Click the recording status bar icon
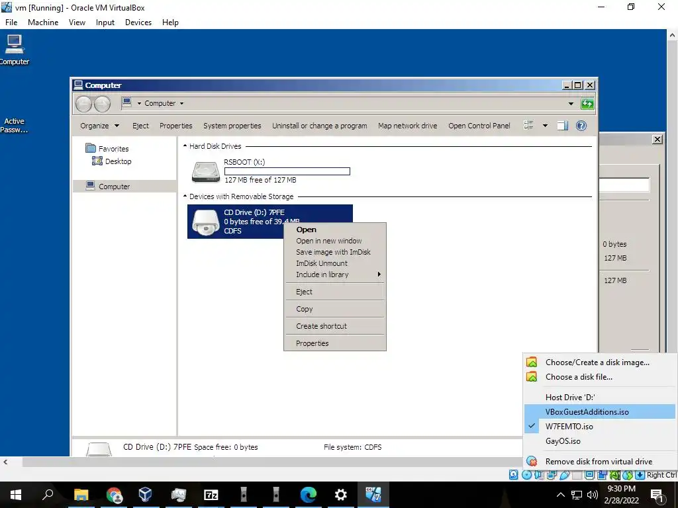Image resolution: width=678 pixels, height=508 pixels. (x=602, y=475)
